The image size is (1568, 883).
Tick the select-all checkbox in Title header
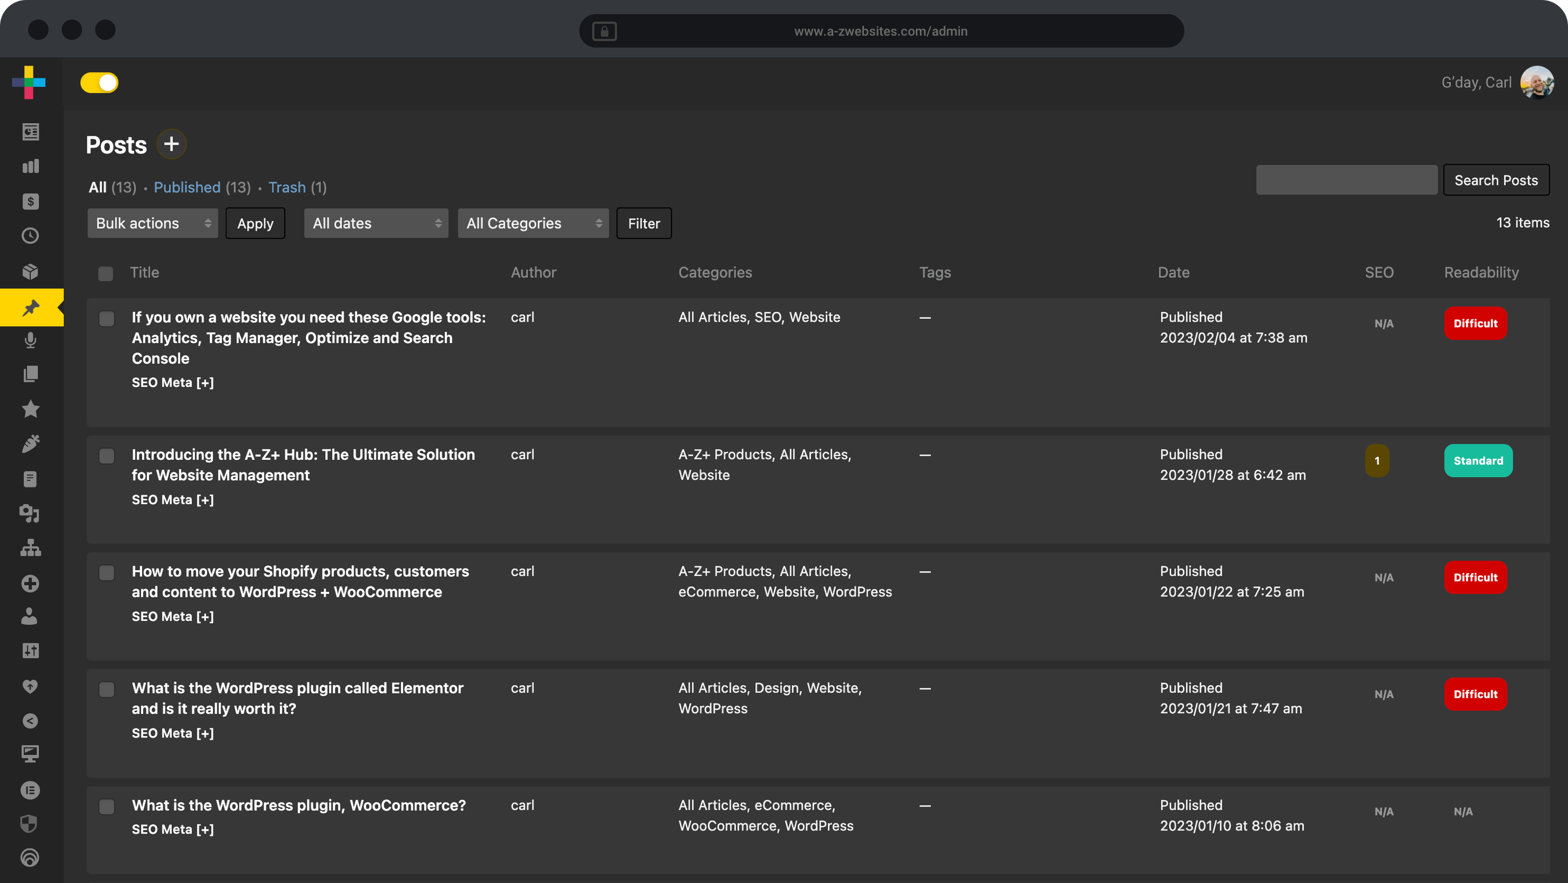(x=106, y=273)
